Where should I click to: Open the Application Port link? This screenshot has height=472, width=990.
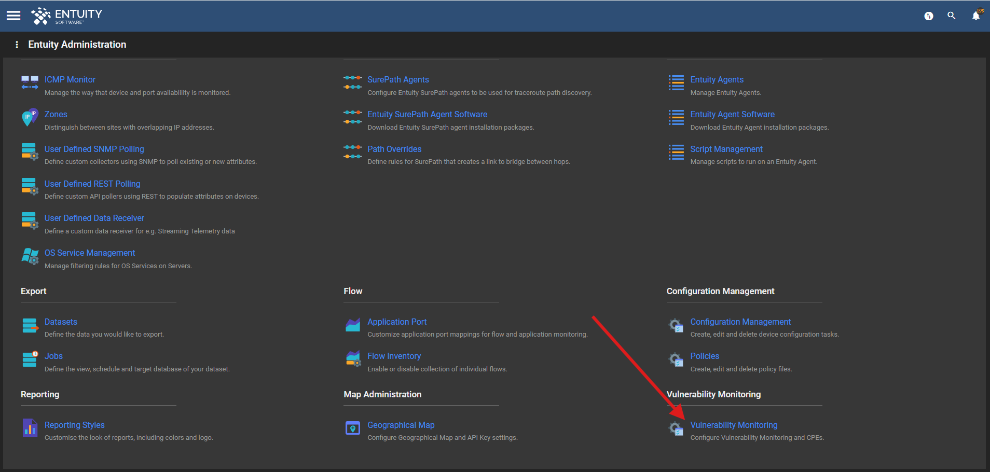point(397,322)
